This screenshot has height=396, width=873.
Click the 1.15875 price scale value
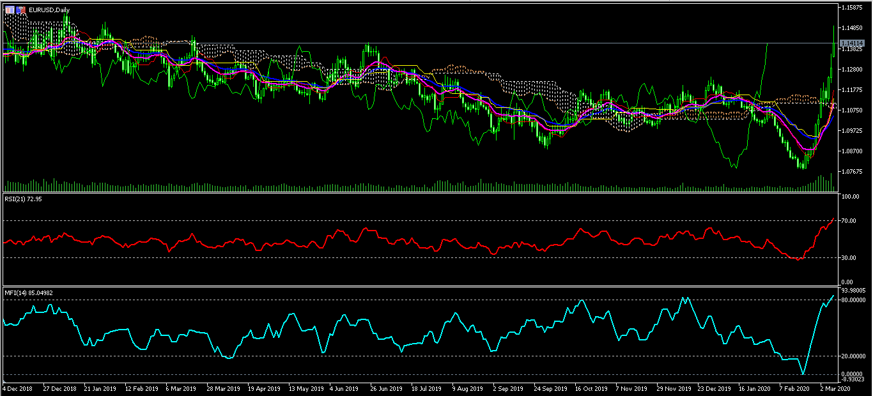tap(853, 8)
